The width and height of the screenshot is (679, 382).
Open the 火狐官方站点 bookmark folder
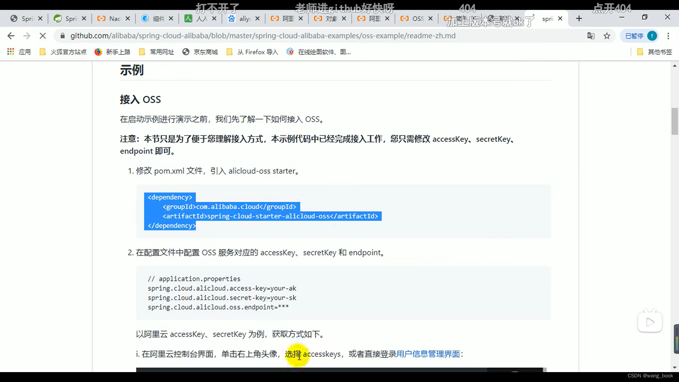pyautogui.click(x=63, y=52)
